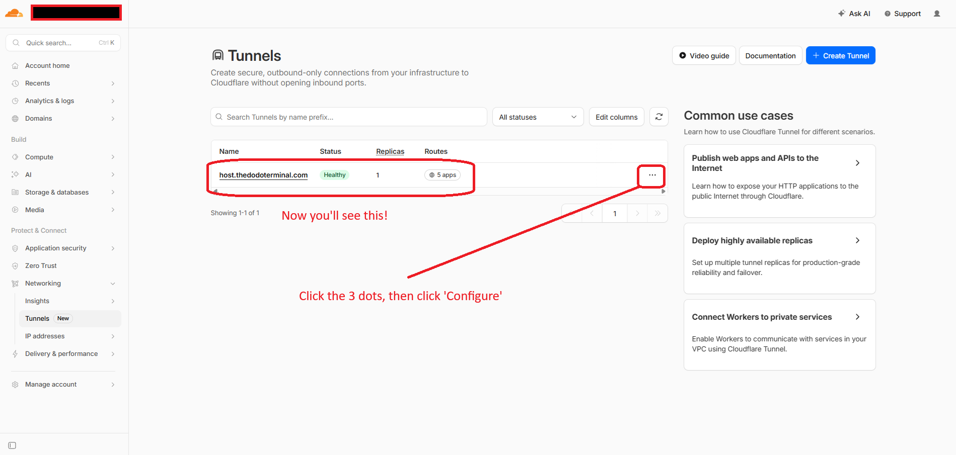Viewport: 956px width, 455px height.
Task: Click the Recents clock icon
Action: point(15,83)
